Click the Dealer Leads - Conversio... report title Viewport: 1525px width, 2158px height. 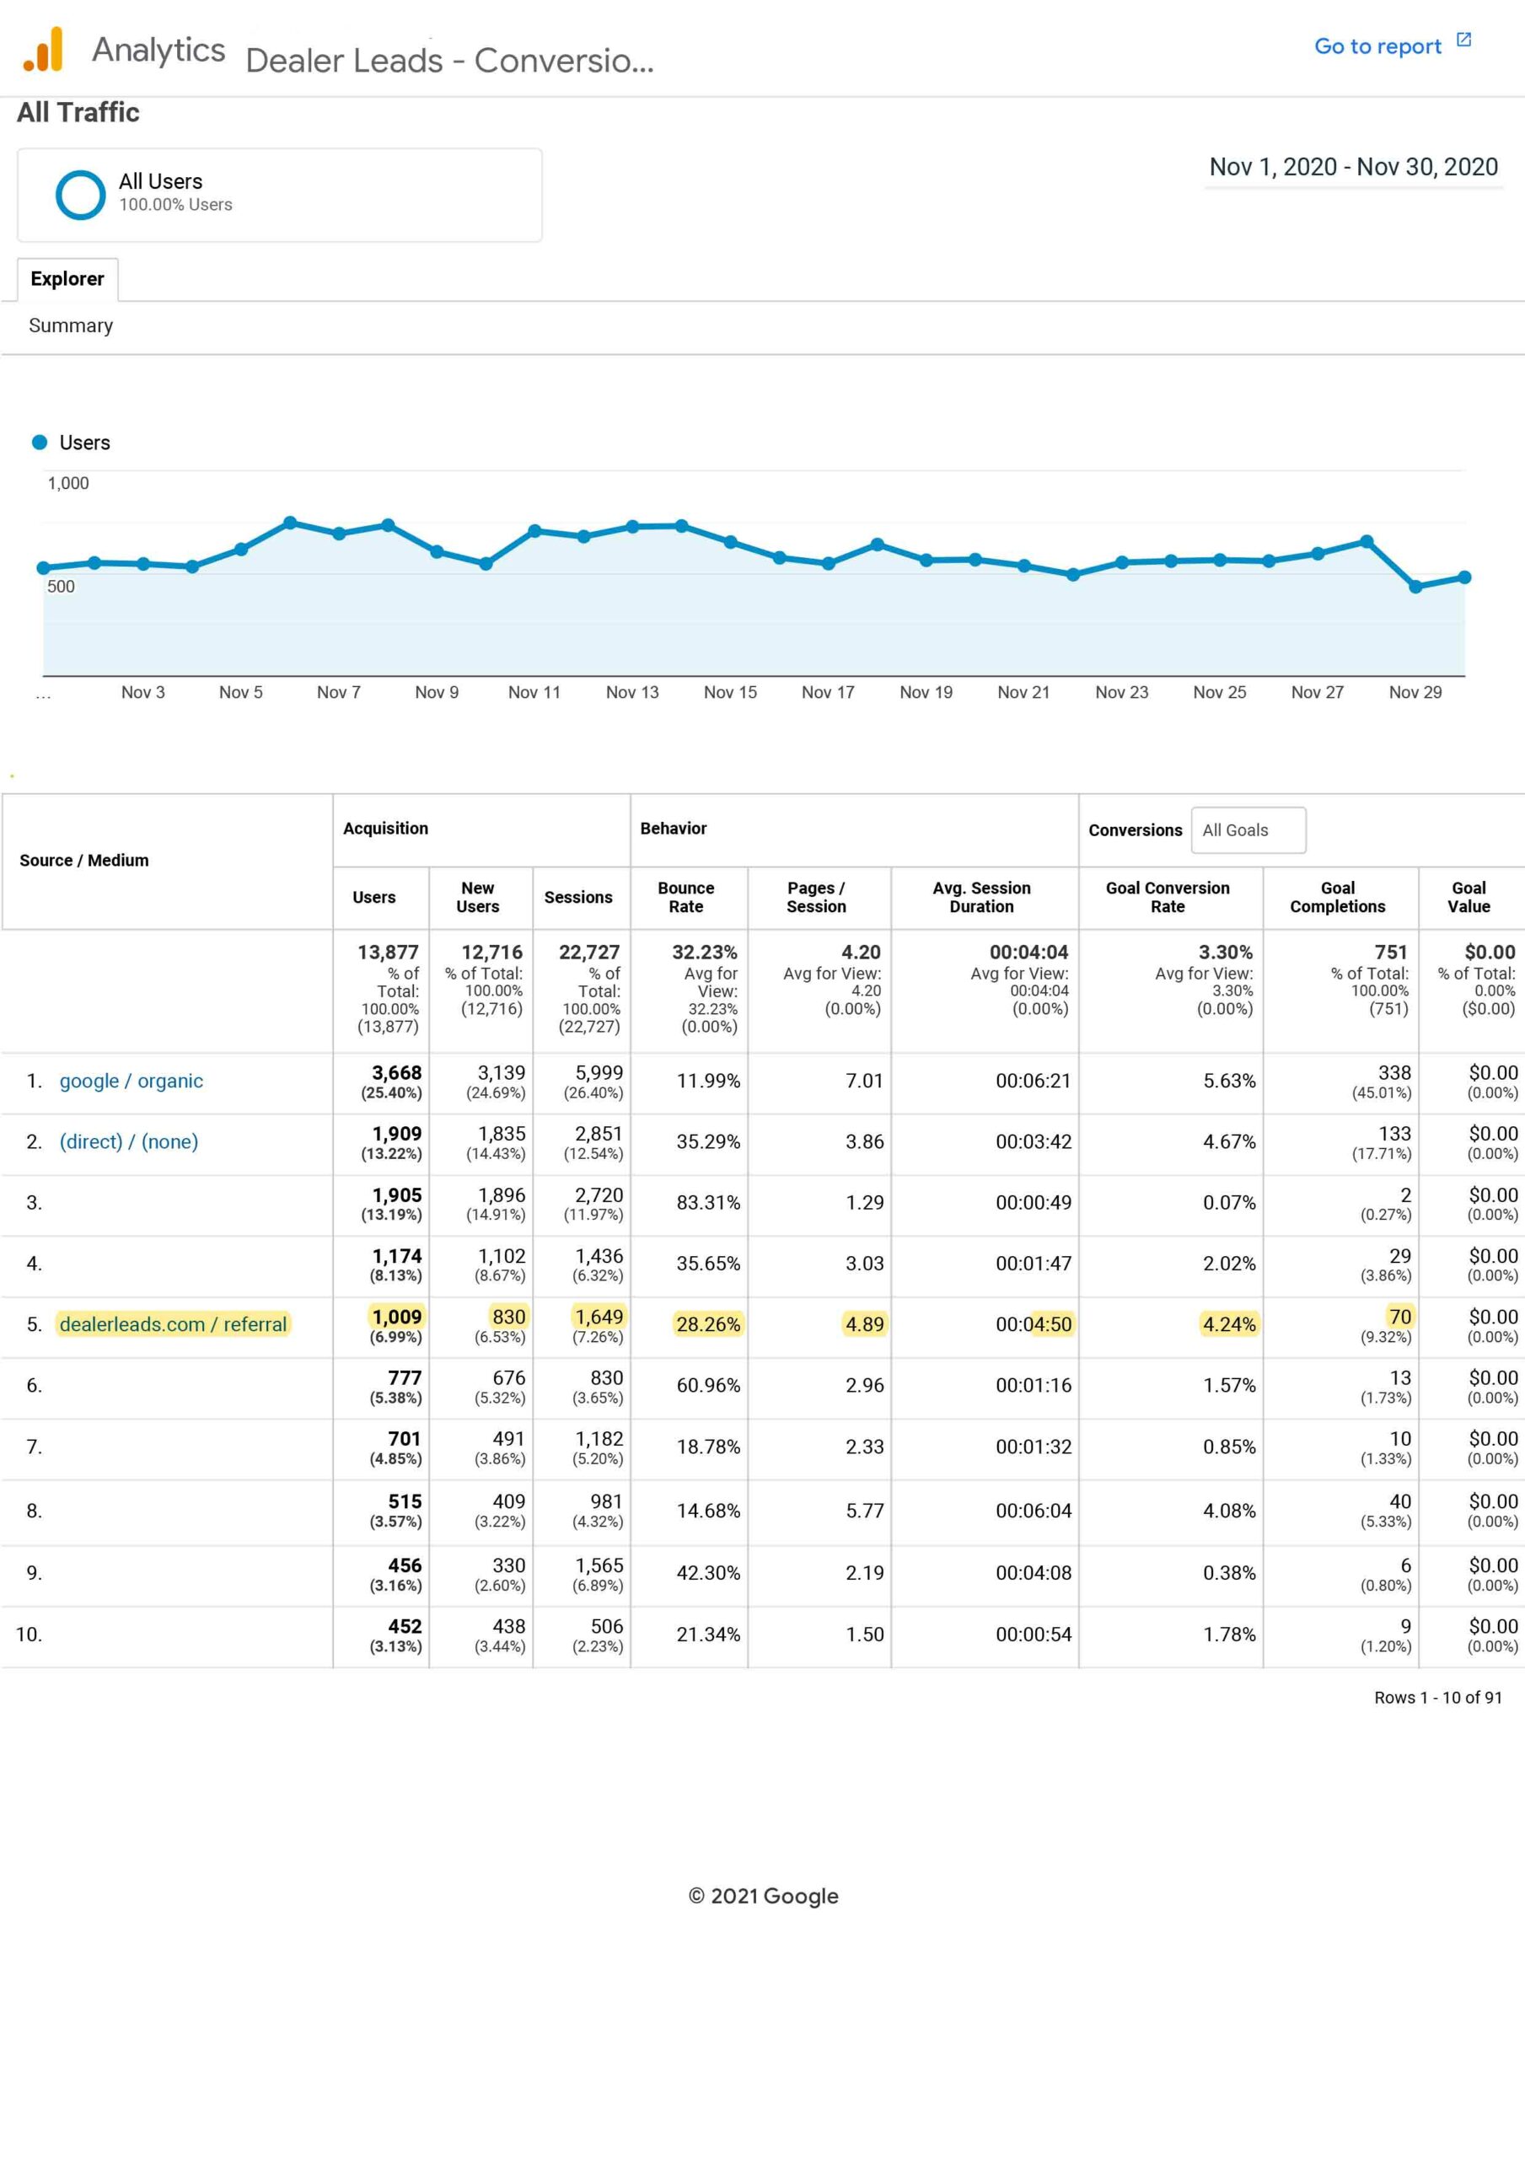point(449,60)
